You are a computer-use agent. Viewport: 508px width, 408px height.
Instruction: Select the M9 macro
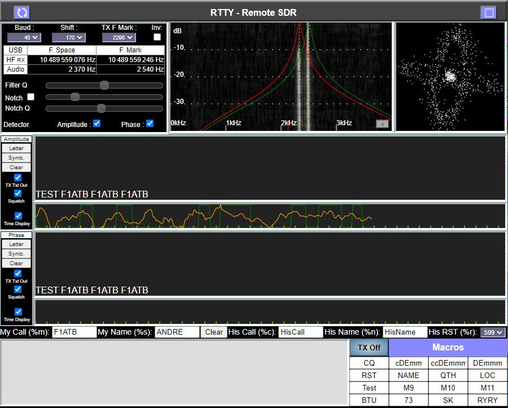point(409,388)
